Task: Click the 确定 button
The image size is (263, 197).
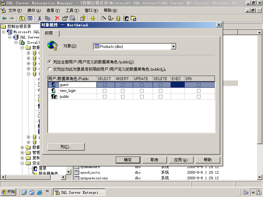Action: [x=128, y=160]
